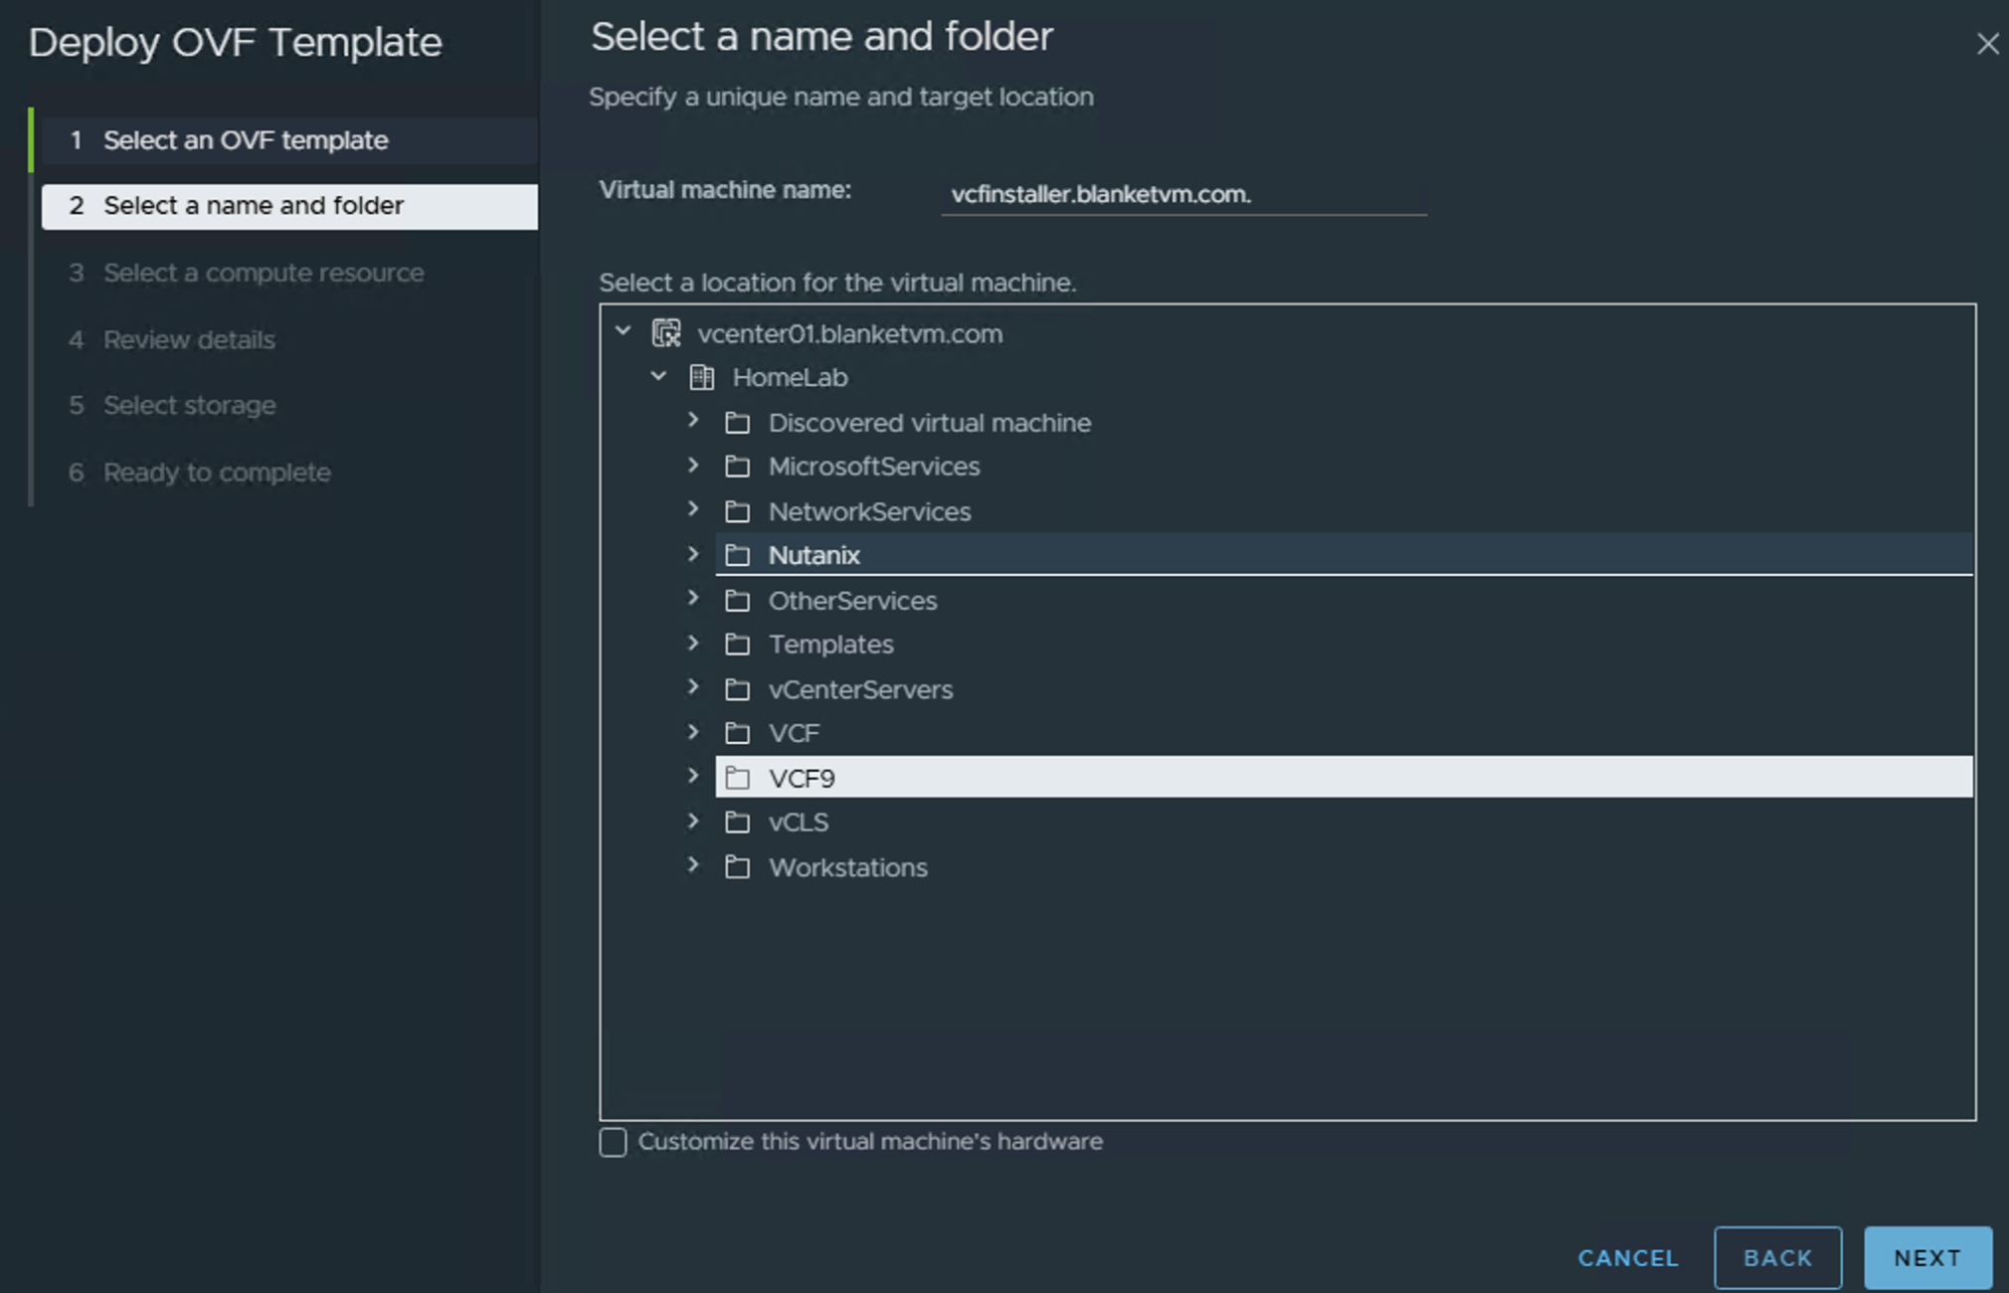Collapse the HomeLab datacenter node
The width and height of the screenshot is (2009, 1293).
(657, 377)
